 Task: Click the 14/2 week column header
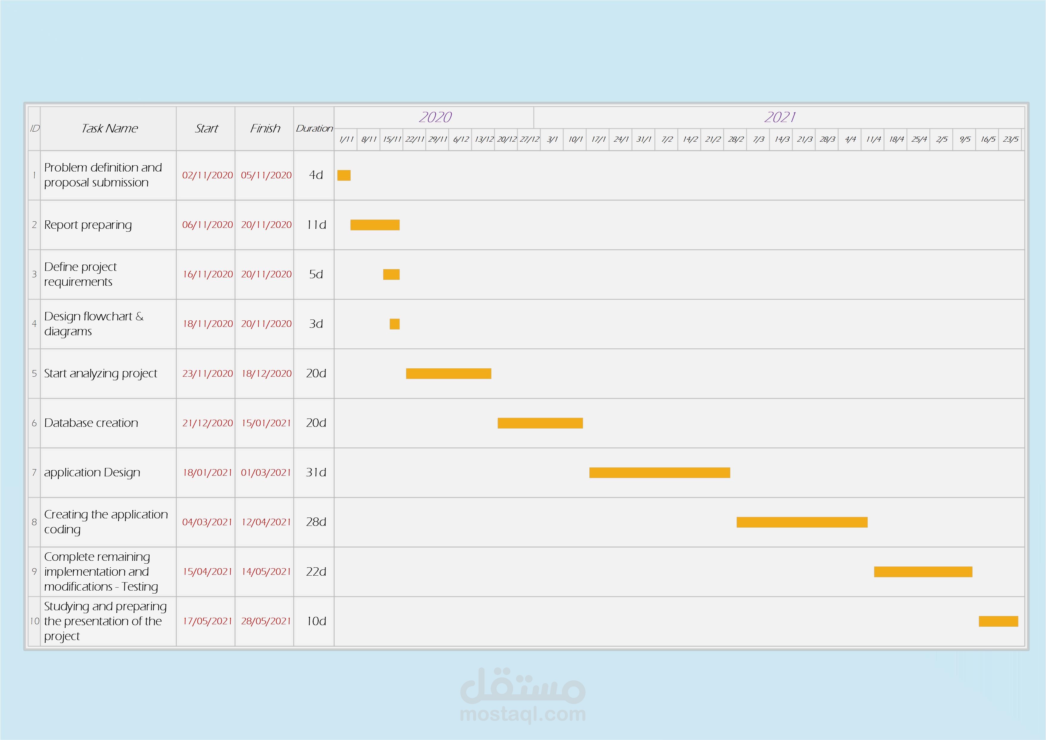[x=690, y=140]
